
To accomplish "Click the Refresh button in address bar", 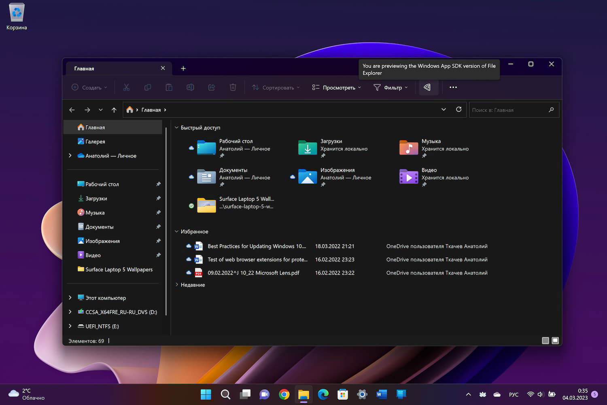I will coord(458,109).
